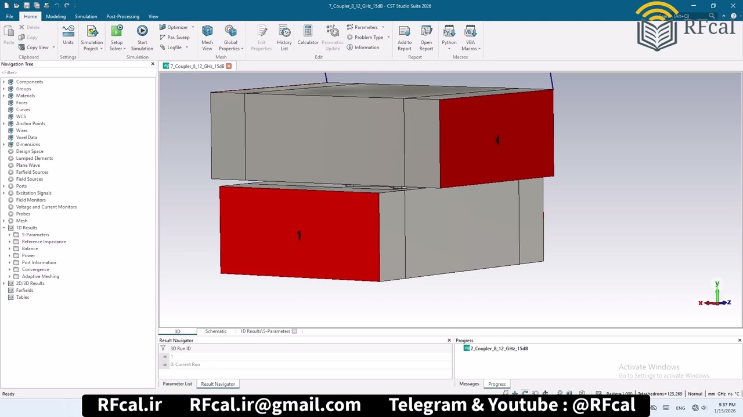Click the Simulation Project icon
Viewport: 743px width, 417px height.
92,31
